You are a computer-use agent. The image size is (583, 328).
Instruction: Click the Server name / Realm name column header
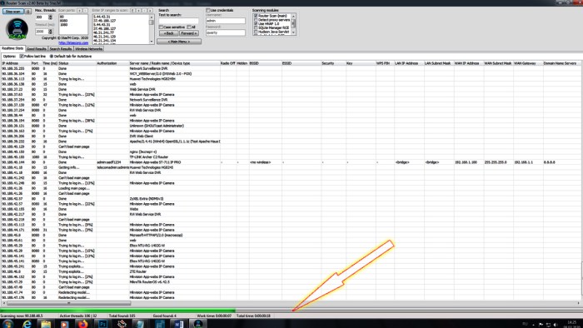click(x=174, y=63)
